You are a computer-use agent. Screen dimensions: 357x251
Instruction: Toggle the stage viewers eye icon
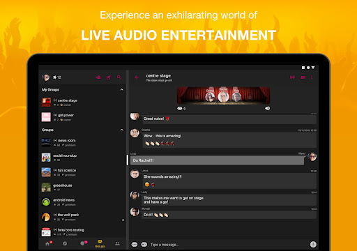coord(180,109)
